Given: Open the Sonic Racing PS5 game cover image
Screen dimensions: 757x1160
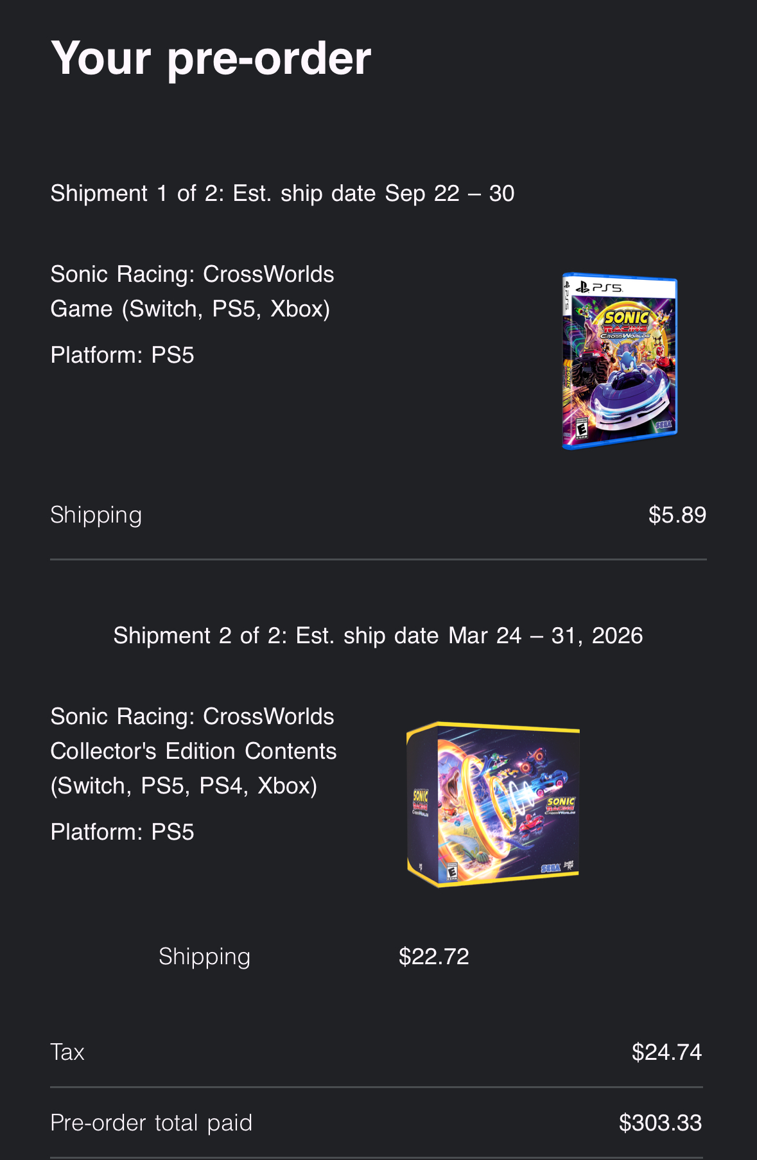Looking at the screenshot, I should point(620,361).
